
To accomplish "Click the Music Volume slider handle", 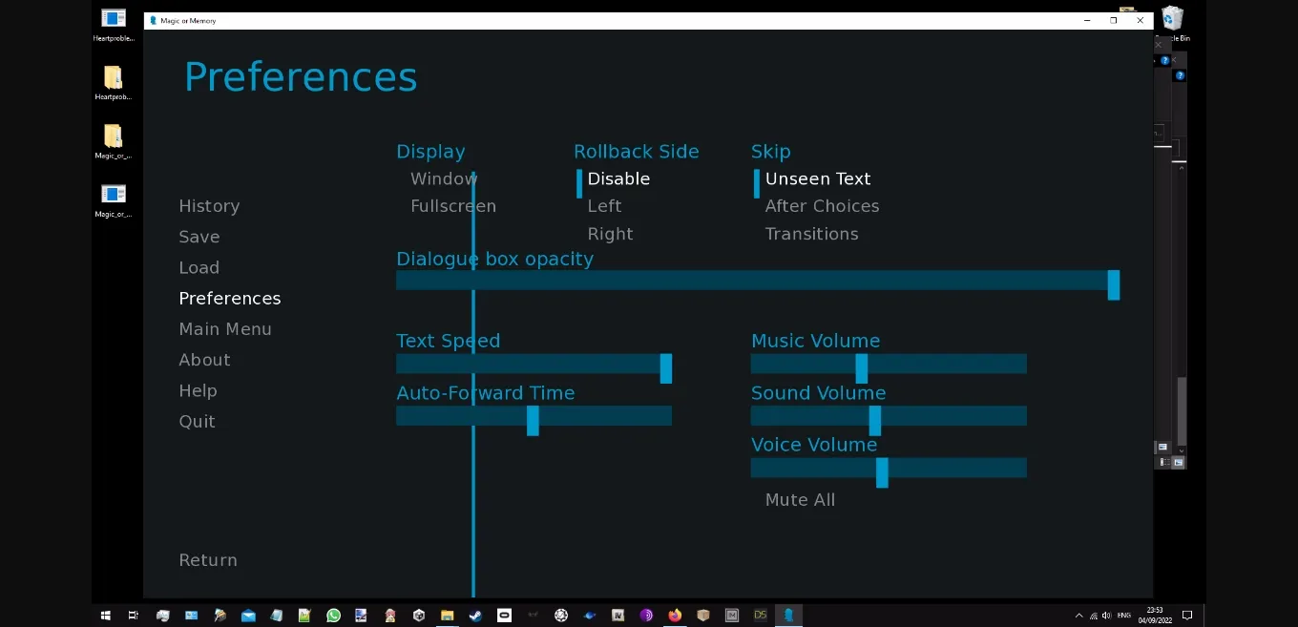I will coord(861,368).
